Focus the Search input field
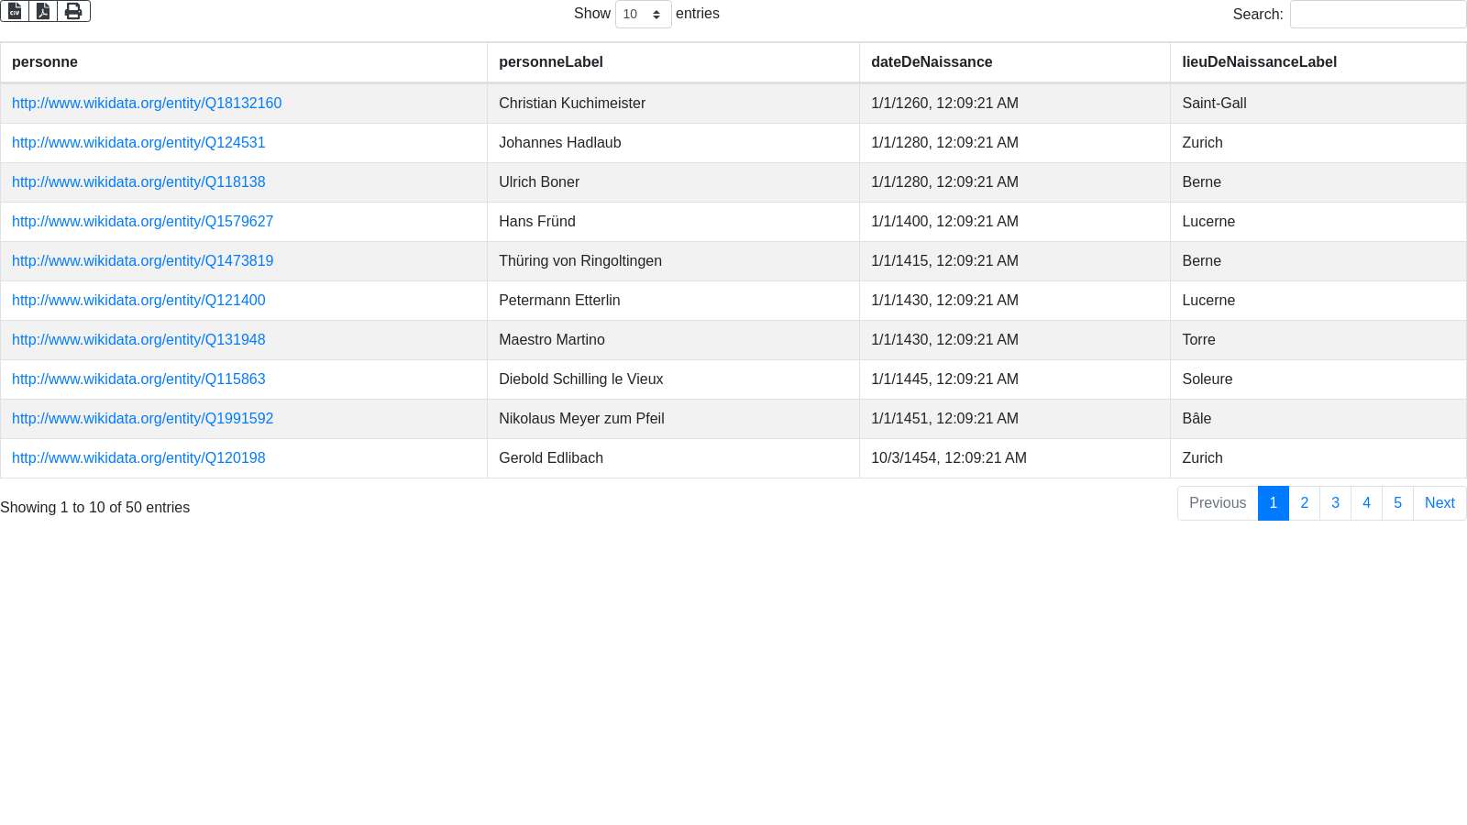 pos(1377,15)
